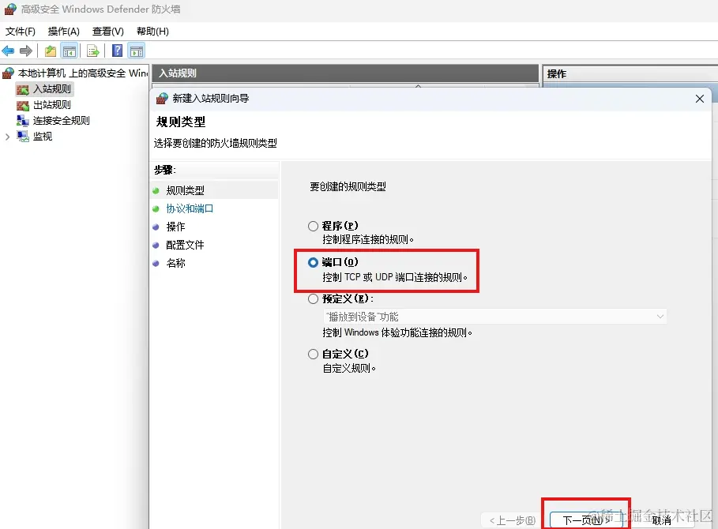Click the 出站规则 brick wall icon

click(x=23, y=105)
